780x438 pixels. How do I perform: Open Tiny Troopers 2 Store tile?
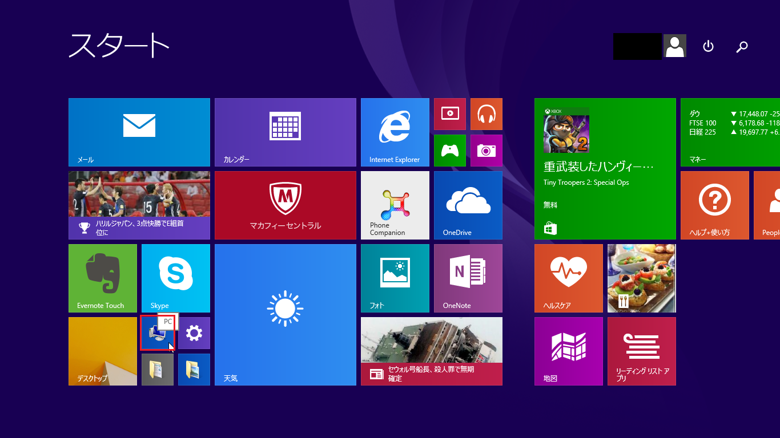(x=605, y=169)
